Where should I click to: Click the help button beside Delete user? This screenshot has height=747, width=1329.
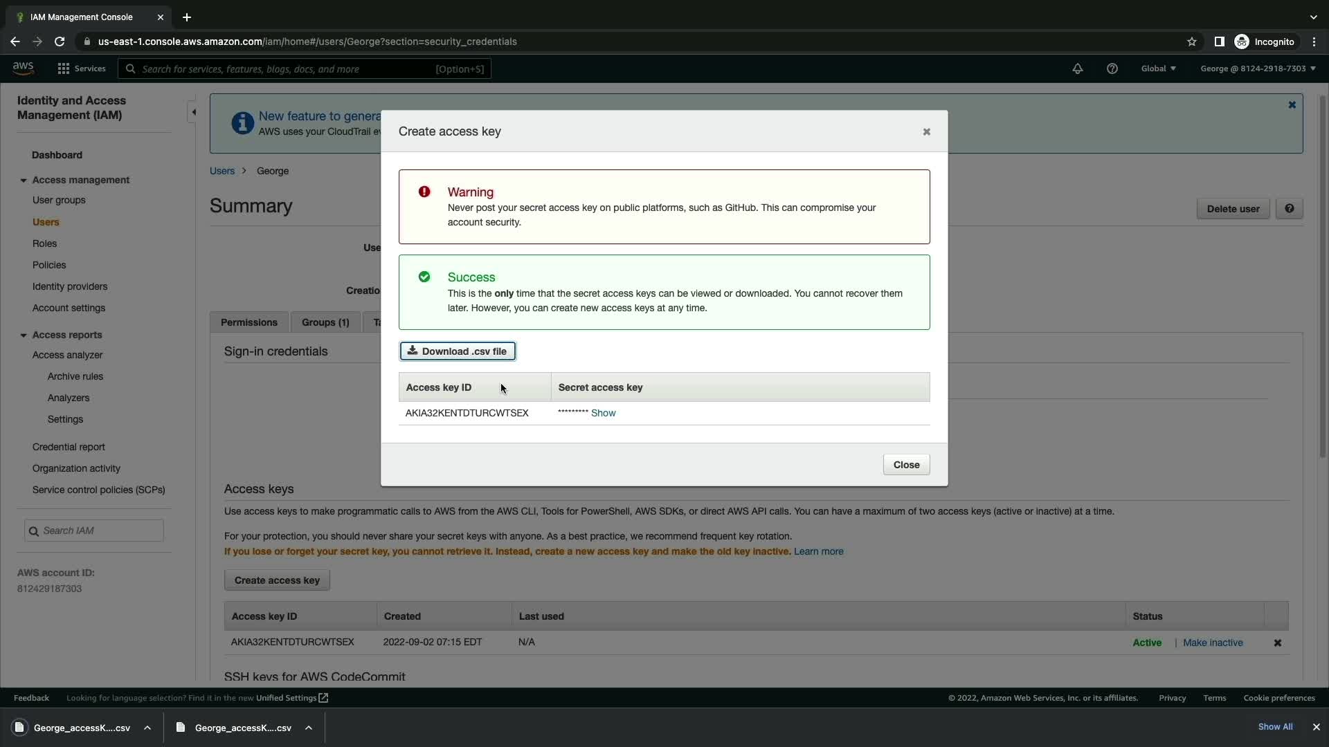[1289, 209]
